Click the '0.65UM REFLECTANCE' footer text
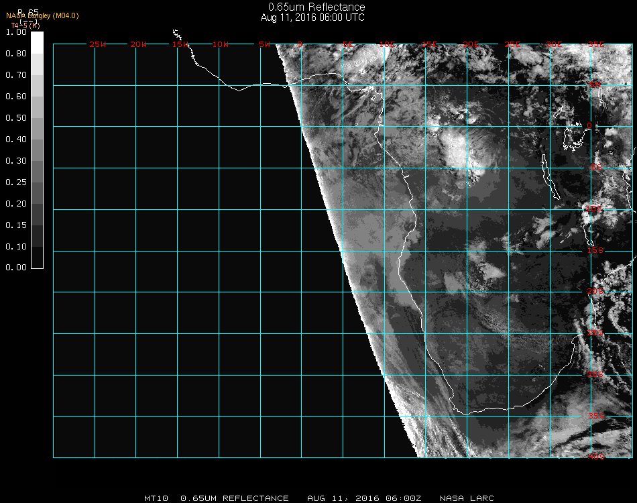Image resolution: width=637 pixels, height=503 pixels. tap(235, 498)
